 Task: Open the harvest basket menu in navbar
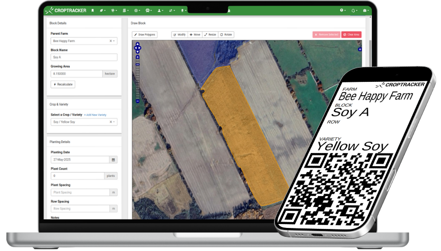tap(114, 10)
